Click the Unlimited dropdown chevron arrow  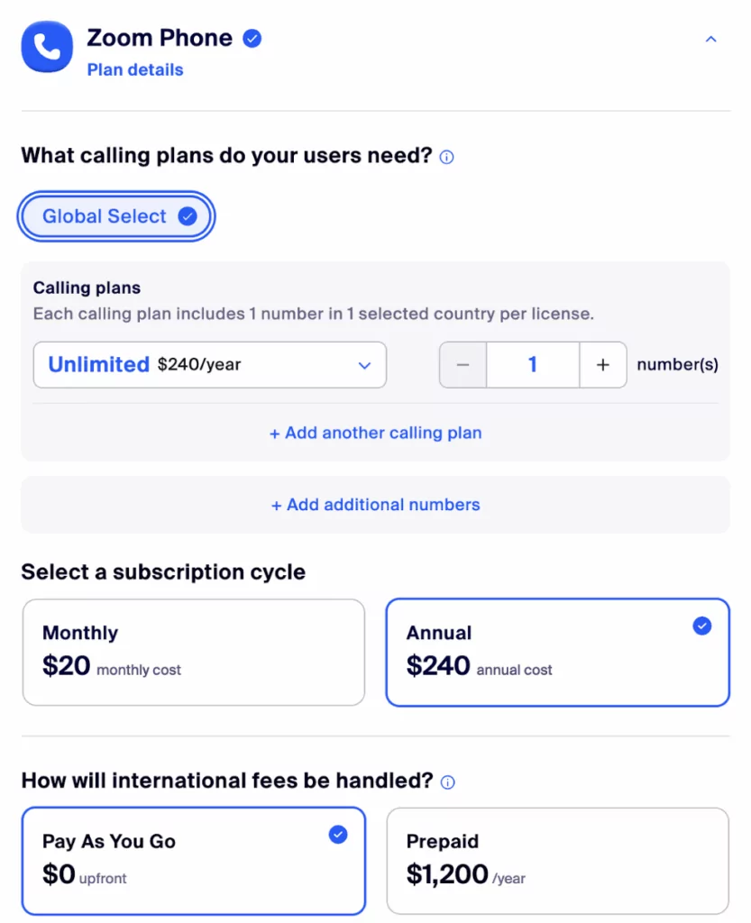(364, 365)
